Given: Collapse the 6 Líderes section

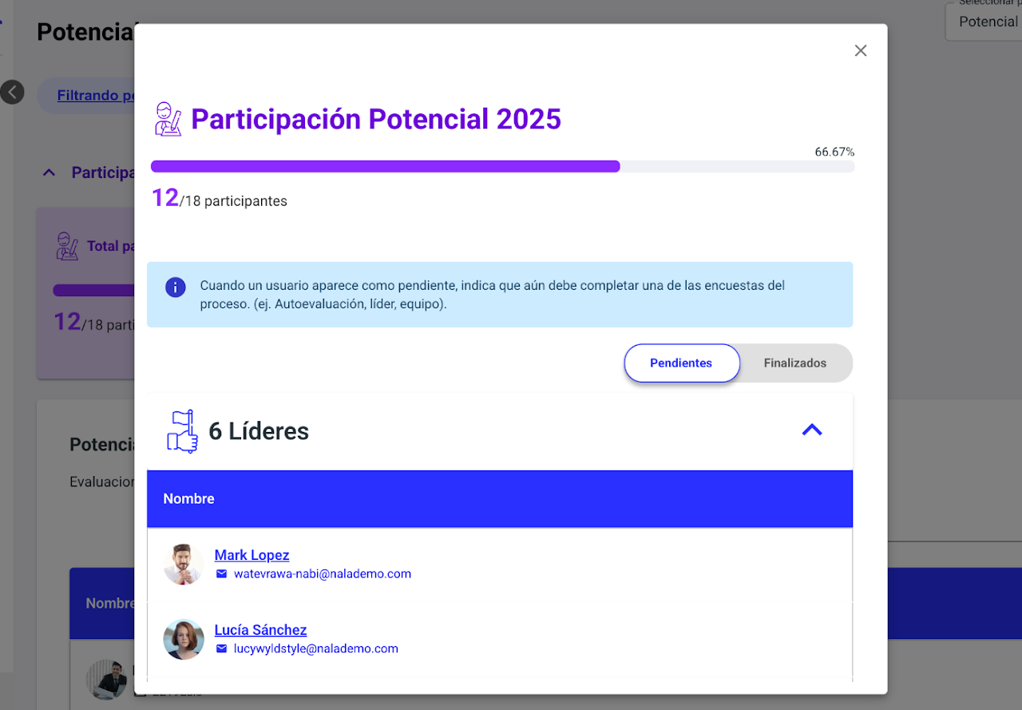Looking at the screenshot, I should [811, 430].
